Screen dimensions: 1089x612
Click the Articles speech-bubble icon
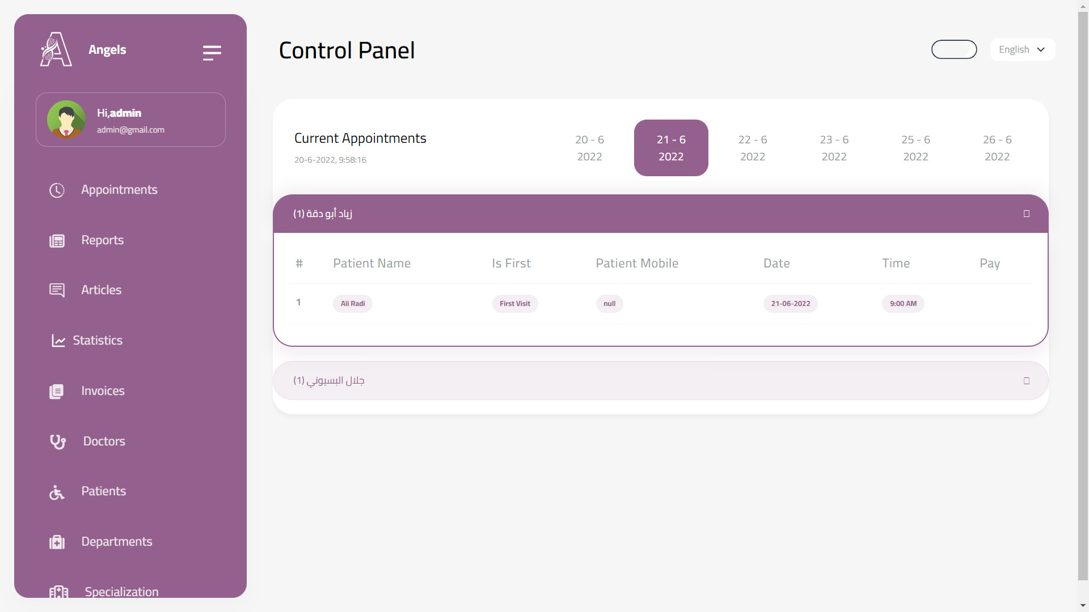click(x=57, y=290)
